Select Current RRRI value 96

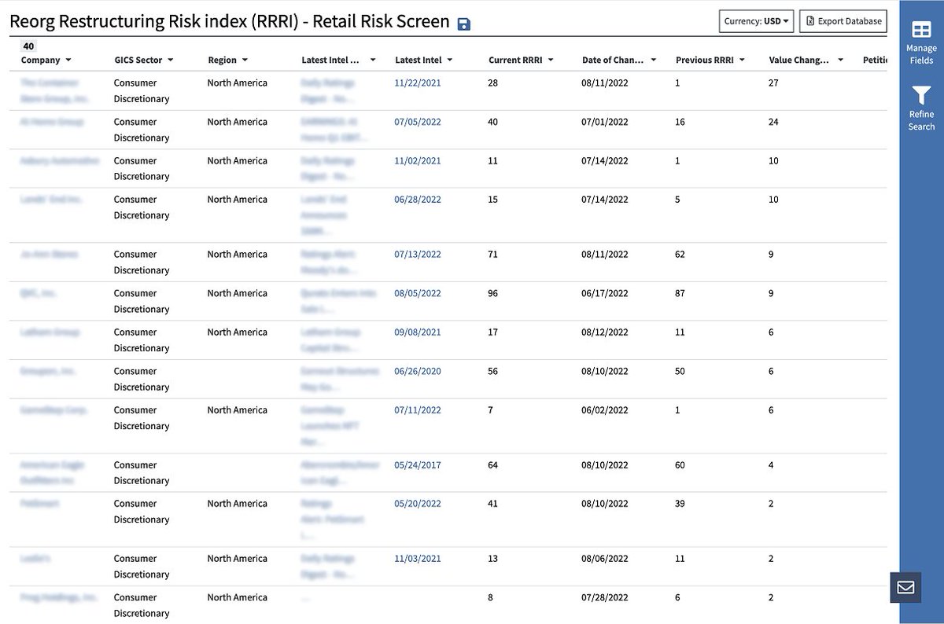493,293
